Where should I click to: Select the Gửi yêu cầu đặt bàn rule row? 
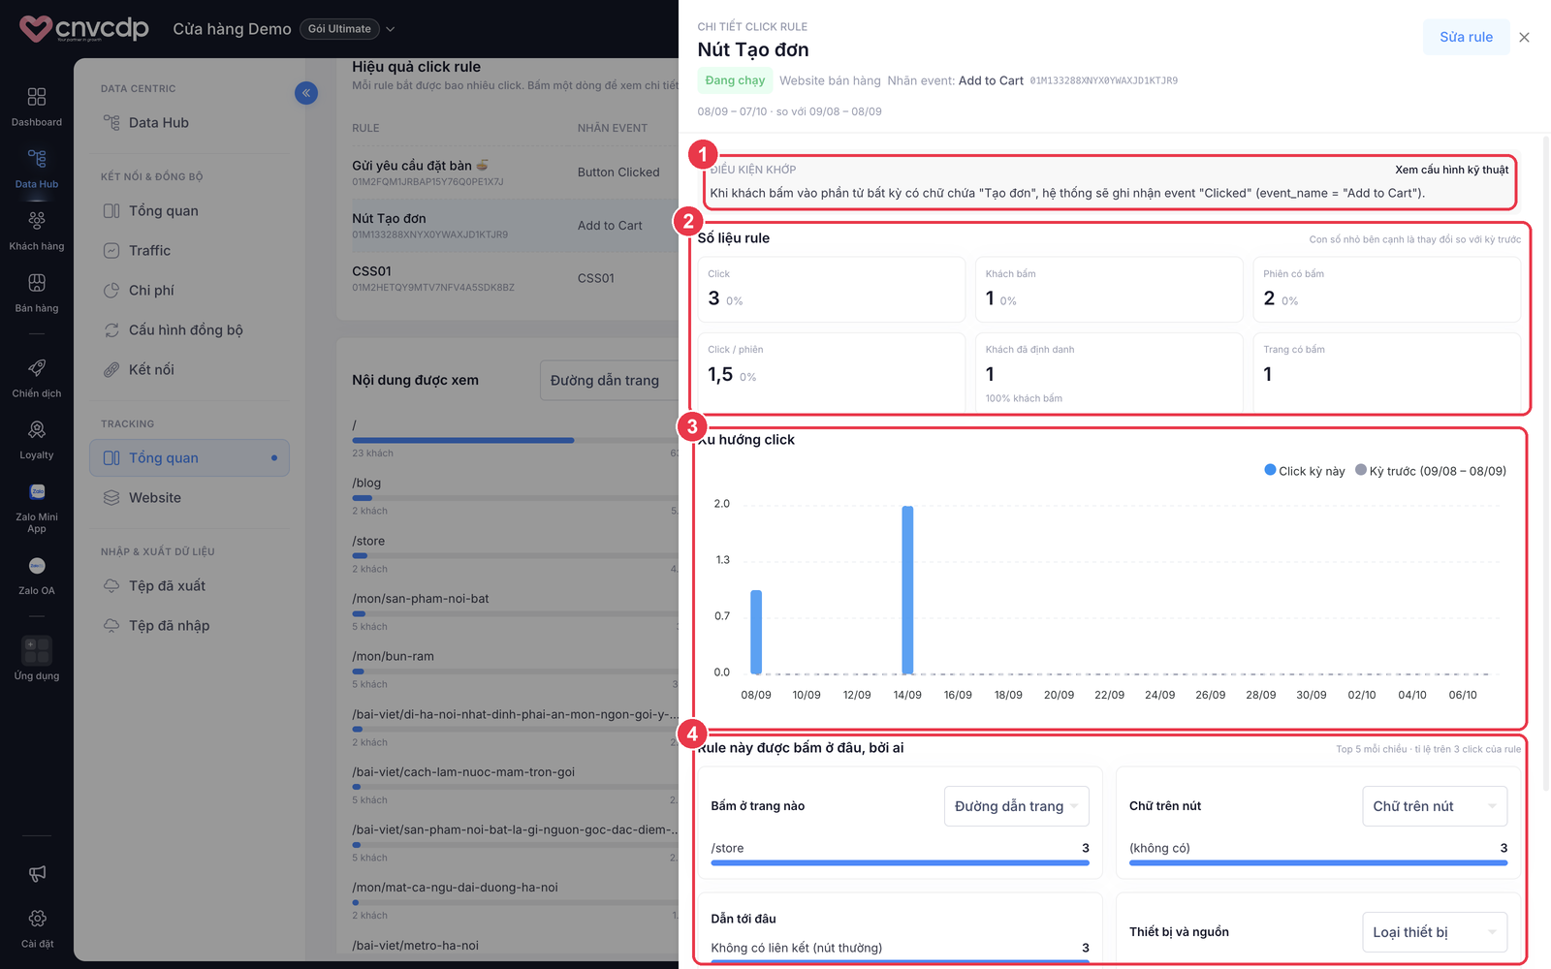(x=515, y=172)
